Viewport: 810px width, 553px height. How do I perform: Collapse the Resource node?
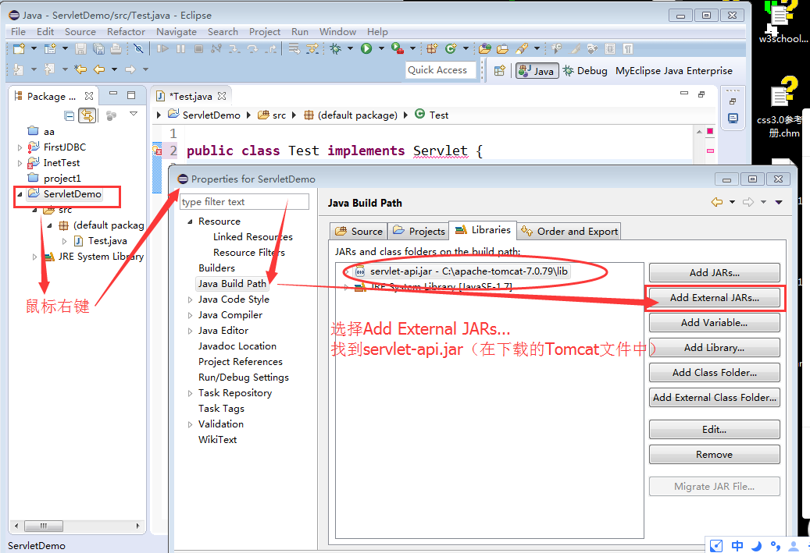click(x=190, y=222)
